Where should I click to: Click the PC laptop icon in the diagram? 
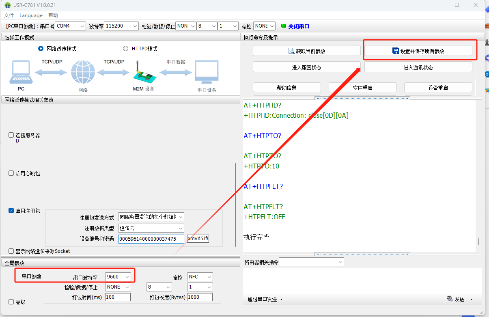[x=21, y=72]
